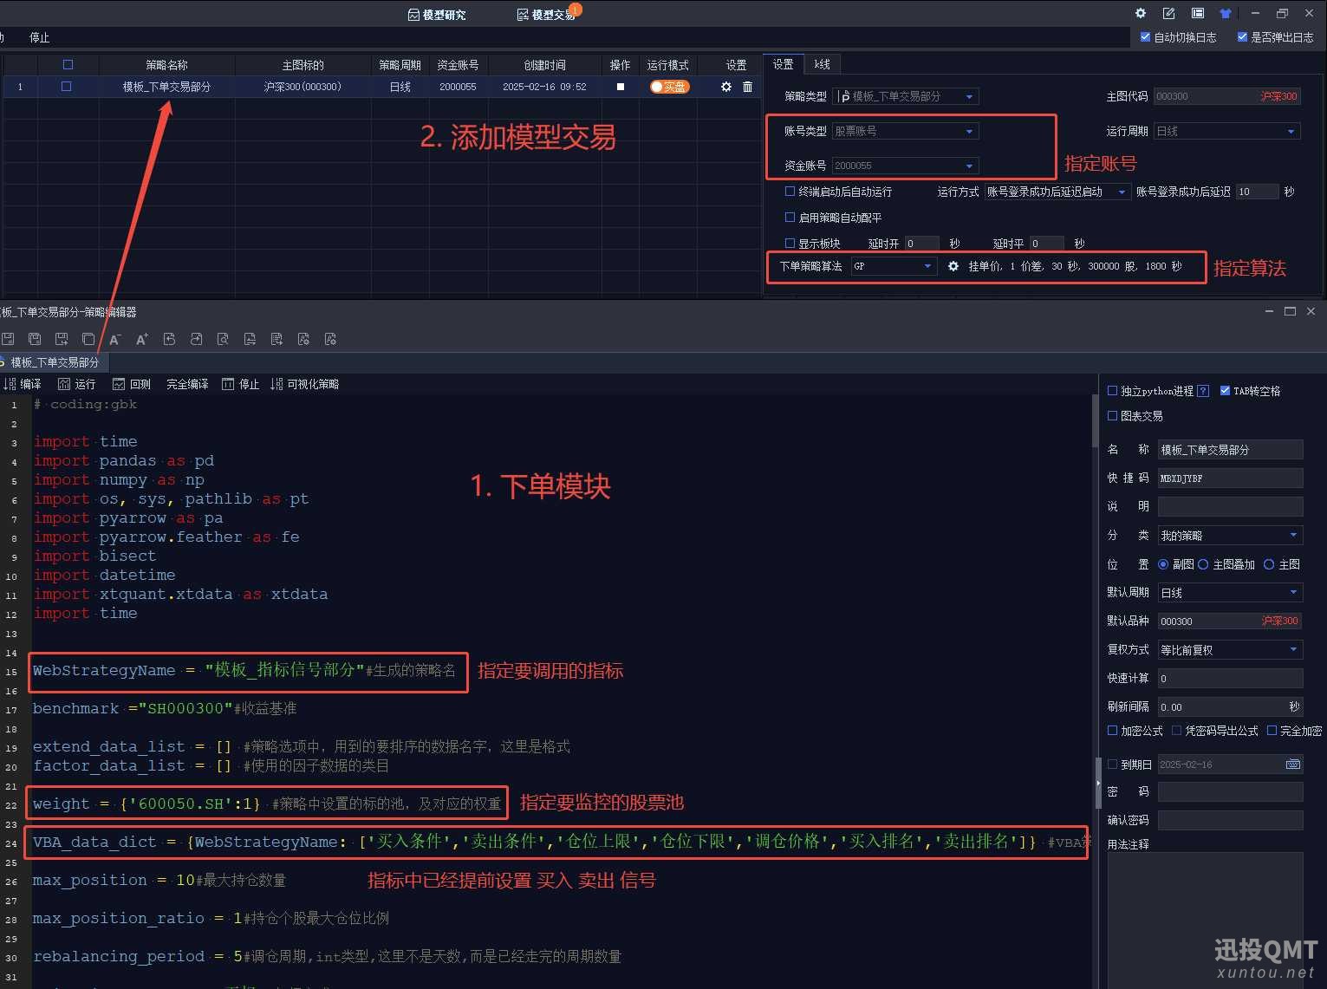Click the redo document icon in editor toolbar
Image resolution: width=1327 pixels, height=989 pixels.
tap(196, 339)
